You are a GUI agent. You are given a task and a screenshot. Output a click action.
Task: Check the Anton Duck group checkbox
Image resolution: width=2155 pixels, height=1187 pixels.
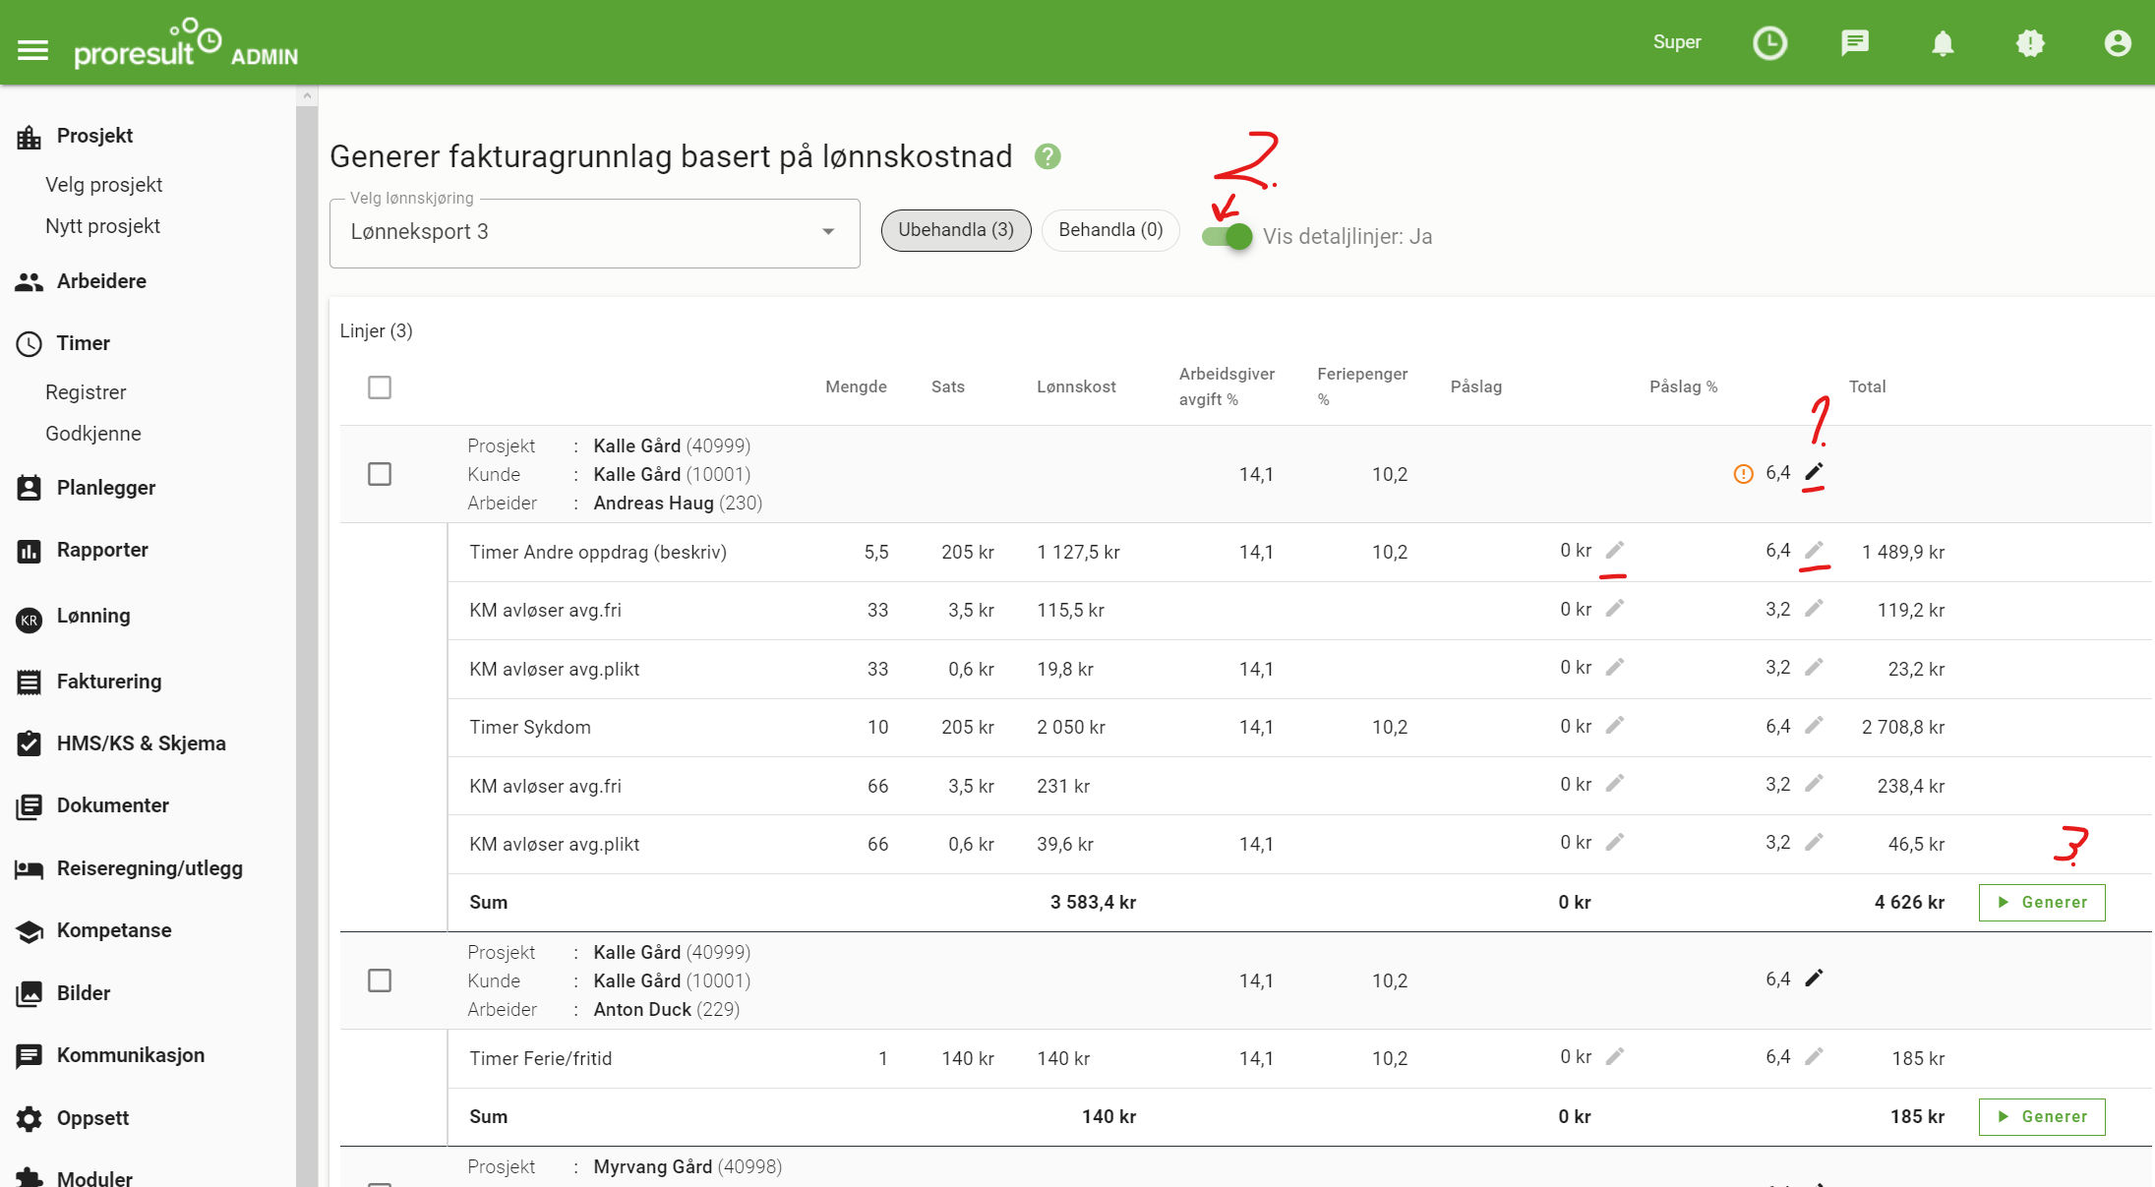[x=380, y=980]
